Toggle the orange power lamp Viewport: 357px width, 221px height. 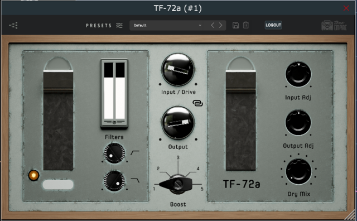click(x=33, y=175)
